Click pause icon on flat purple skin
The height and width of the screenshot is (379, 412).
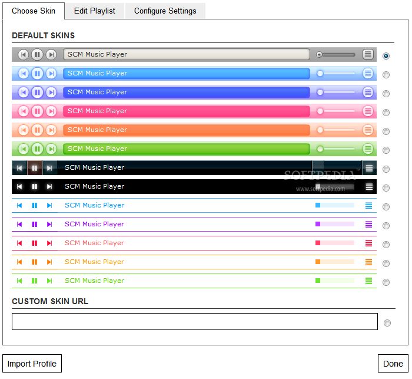(x=34, y=225)
